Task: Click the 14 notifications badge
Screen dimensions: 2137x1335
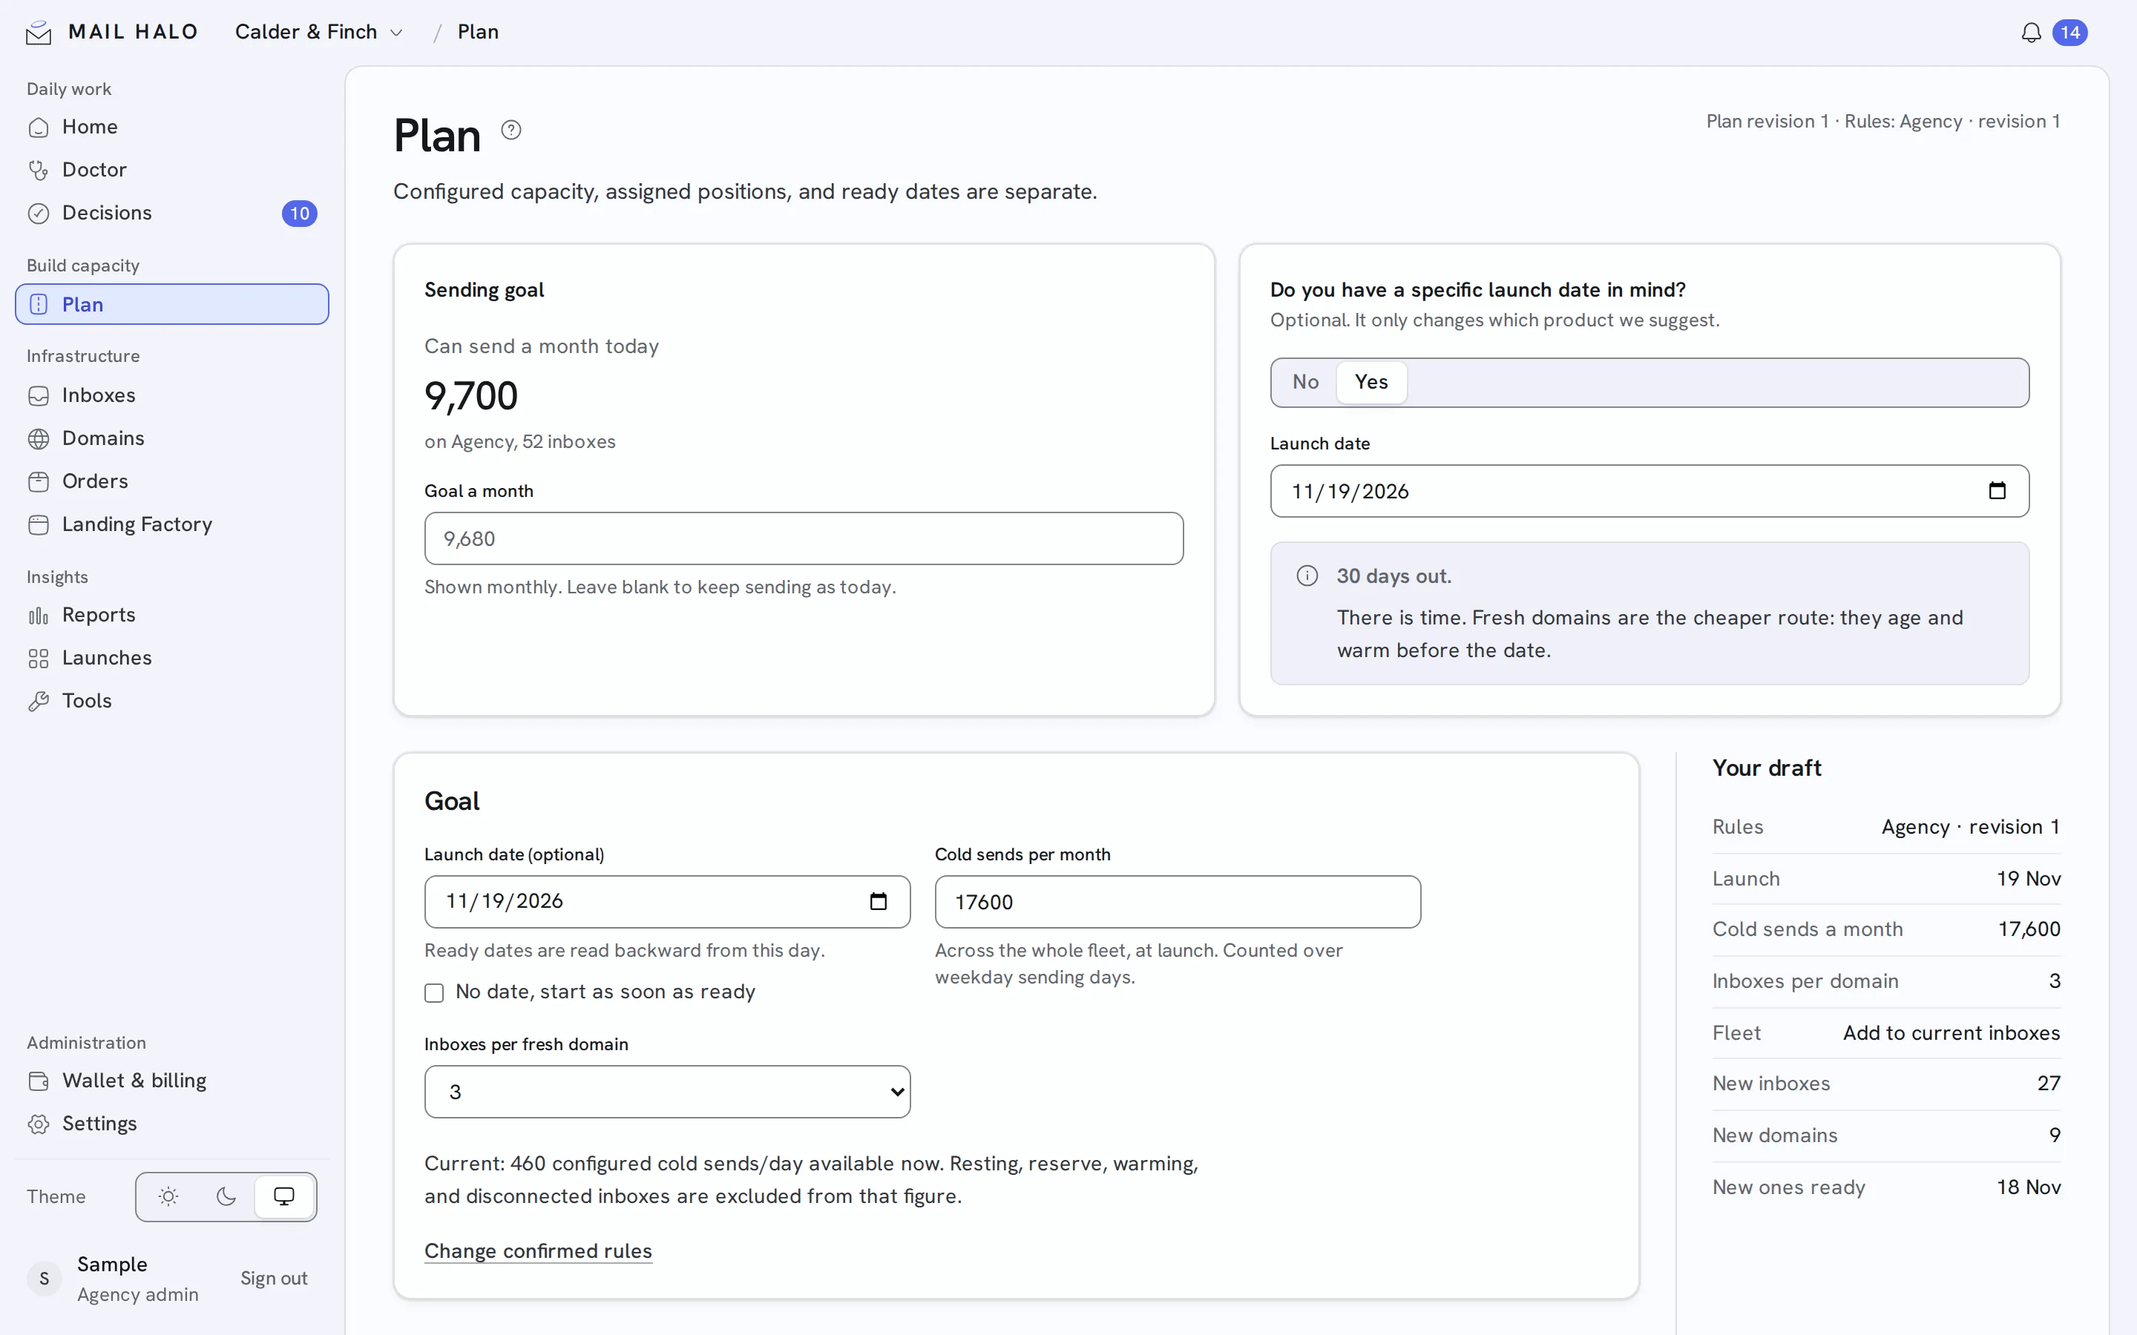Action: pos(2070,33)
